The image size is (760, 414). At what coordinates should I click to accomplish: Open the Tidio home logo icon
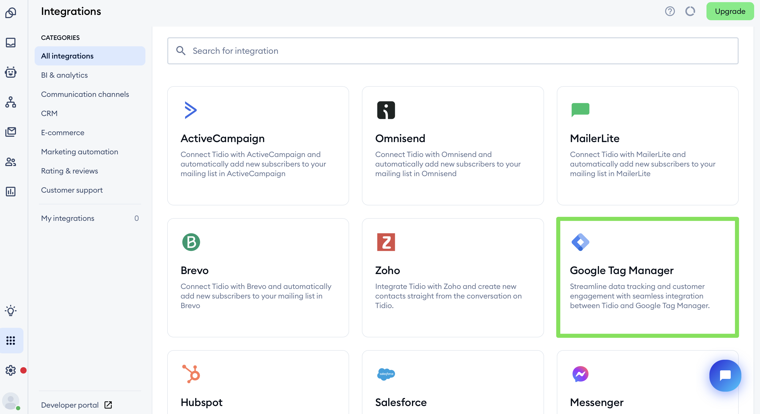coord(11,13)
